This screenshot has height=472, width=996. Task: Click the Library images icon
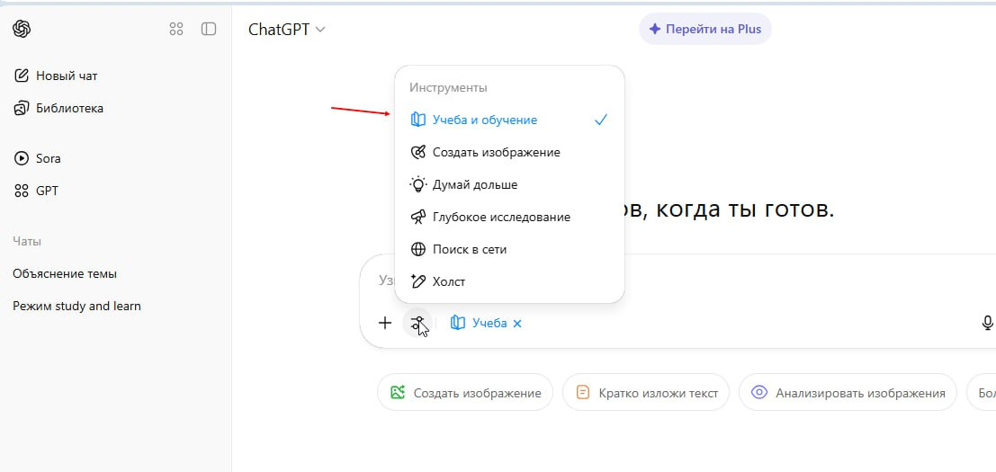tap(21, 108)
